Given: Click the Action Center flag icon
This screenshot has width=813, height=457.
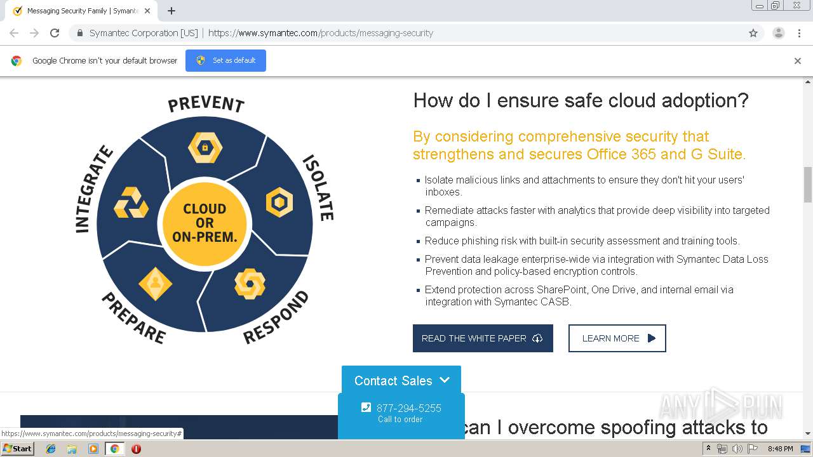Looking at the screenshot, I should (753, 449).
